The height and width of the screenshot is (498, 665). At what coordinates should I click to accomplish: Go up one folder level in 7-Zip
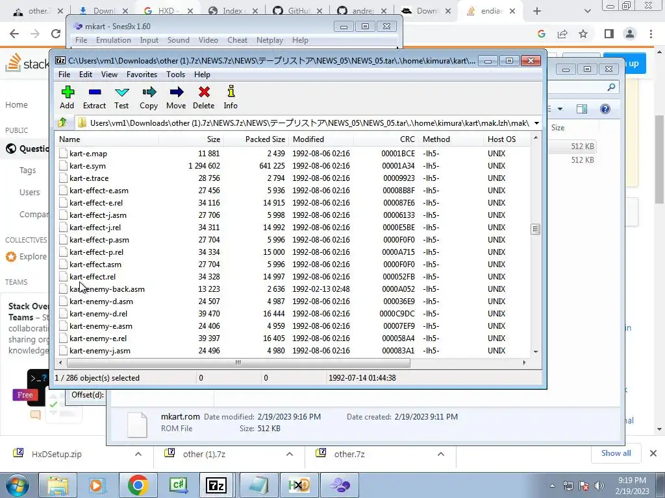[x=62, y=123]
